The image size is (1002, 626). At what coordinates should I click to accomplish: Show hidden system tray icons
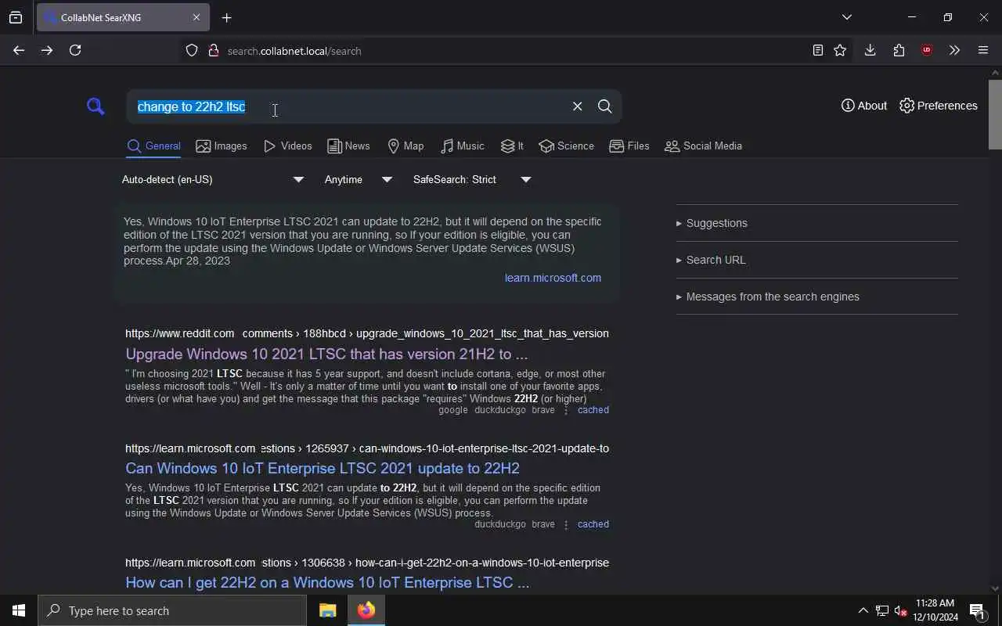863,610
